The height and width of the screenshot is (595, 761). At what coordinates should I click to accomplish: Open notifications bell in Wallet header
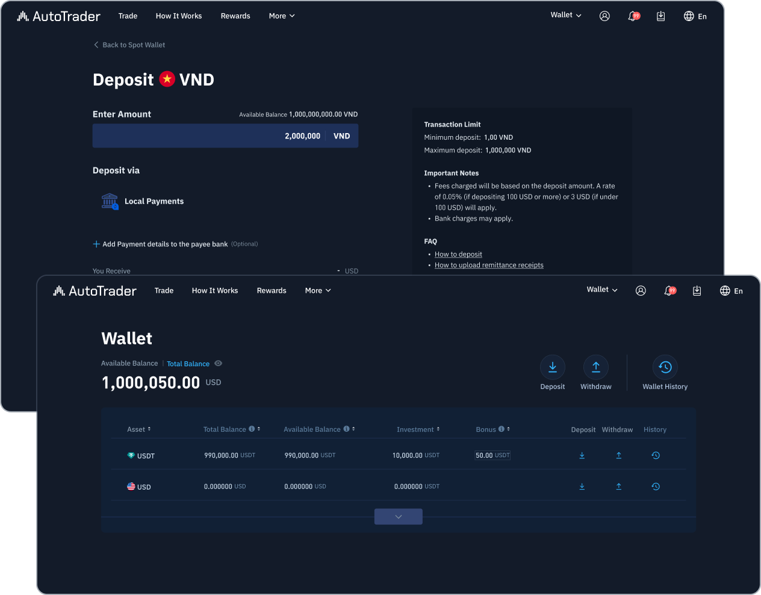[669, 291]
